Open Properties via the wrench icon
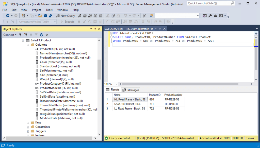 (x=210, y=15)
